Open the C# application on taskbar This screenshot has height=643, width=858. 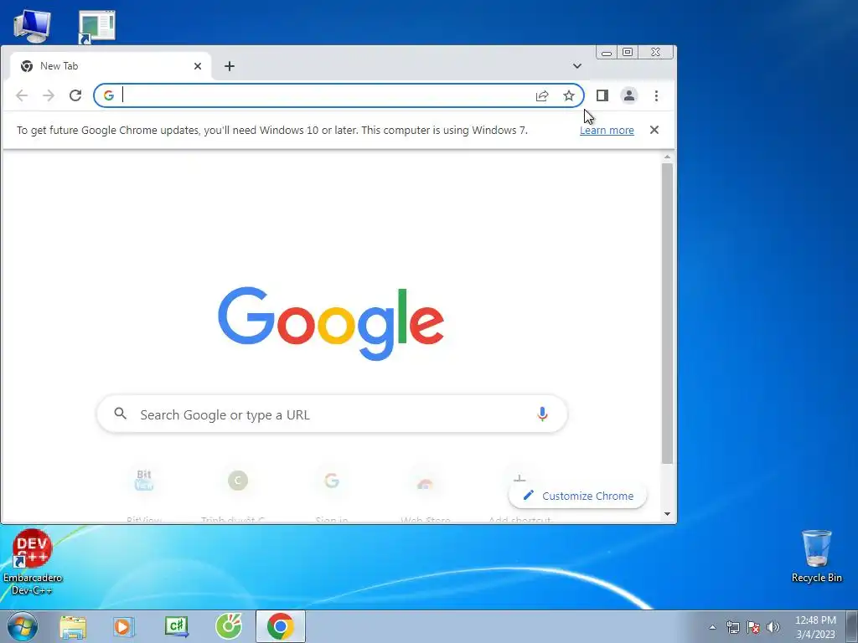pos(176,626)
